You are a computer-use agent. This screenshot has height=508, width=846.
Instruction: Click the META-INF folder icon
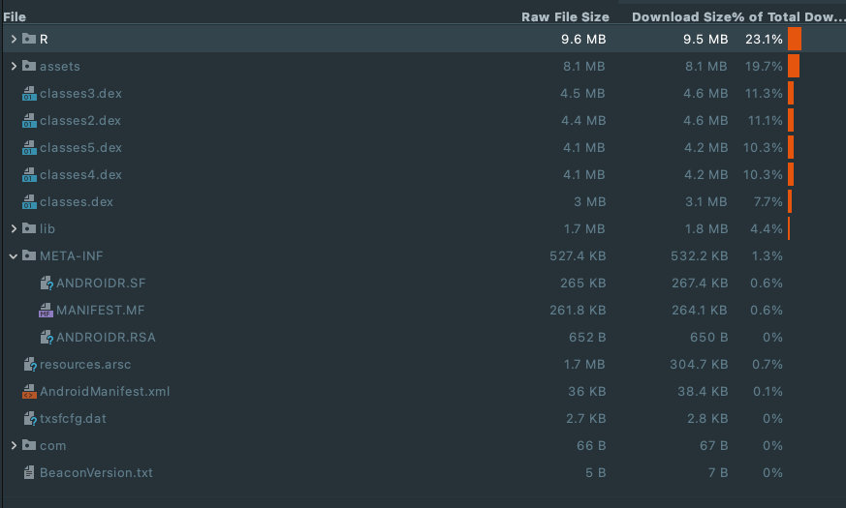29,255
